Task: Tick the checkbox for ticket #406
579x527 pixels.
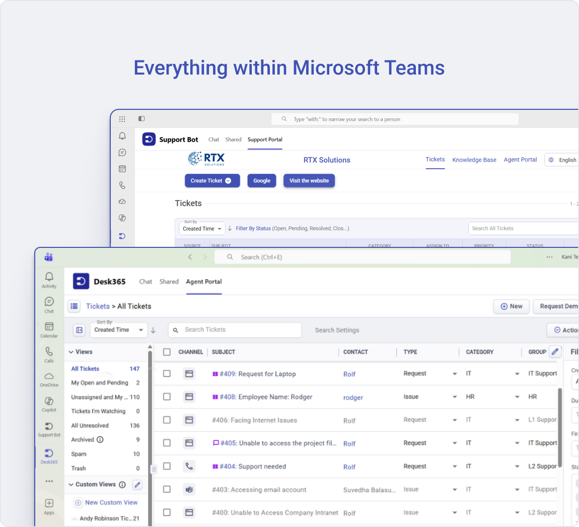Action: [x=167, y=420]
